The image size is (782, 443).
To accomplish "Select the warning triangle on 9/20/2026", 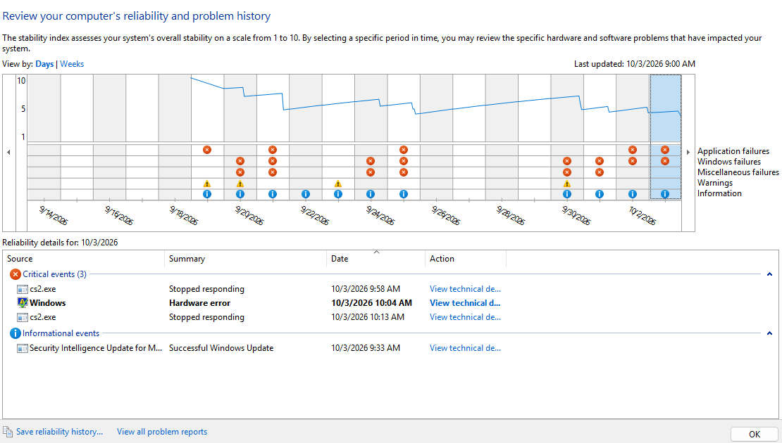I will tap(240, 184).
